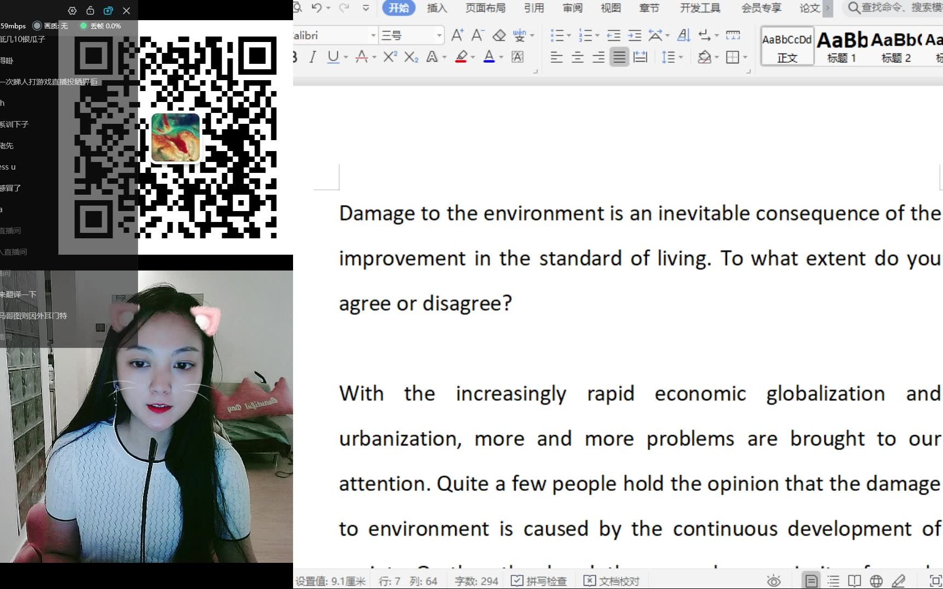The width and height of the screenshot is (943, 589).
Task: Decrease paragraph indent
Action: tap(613, 35)
